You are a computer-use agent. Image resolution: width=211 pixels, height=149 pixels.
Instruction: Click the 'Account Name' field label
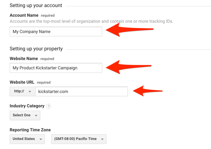pos(24,15)
